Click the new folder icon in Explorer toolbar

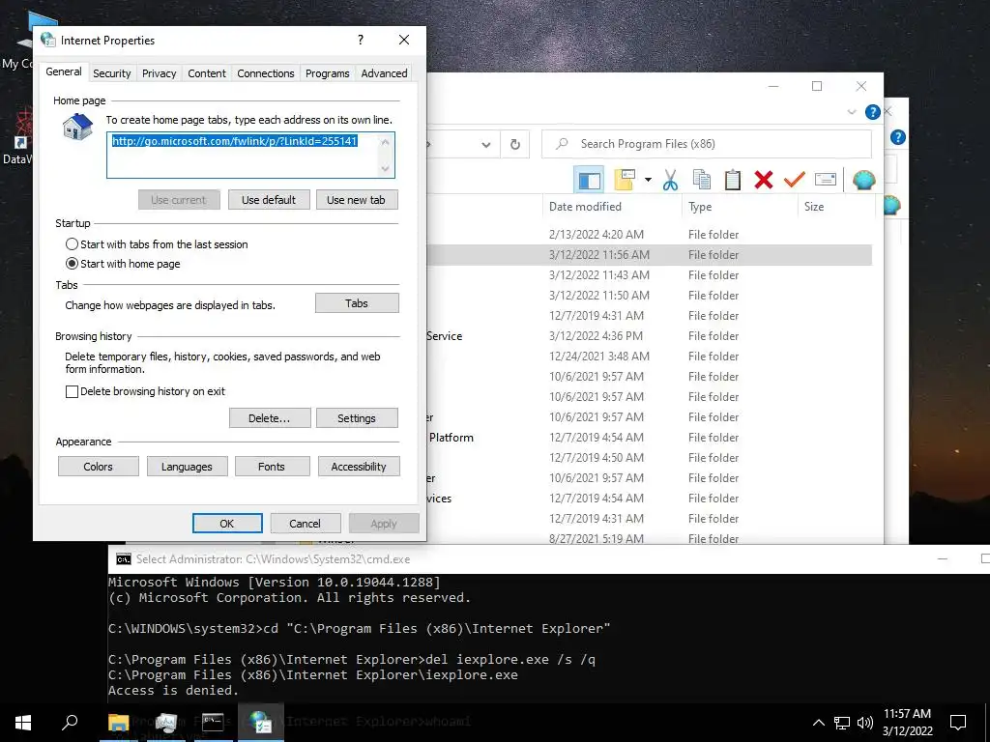625,180
